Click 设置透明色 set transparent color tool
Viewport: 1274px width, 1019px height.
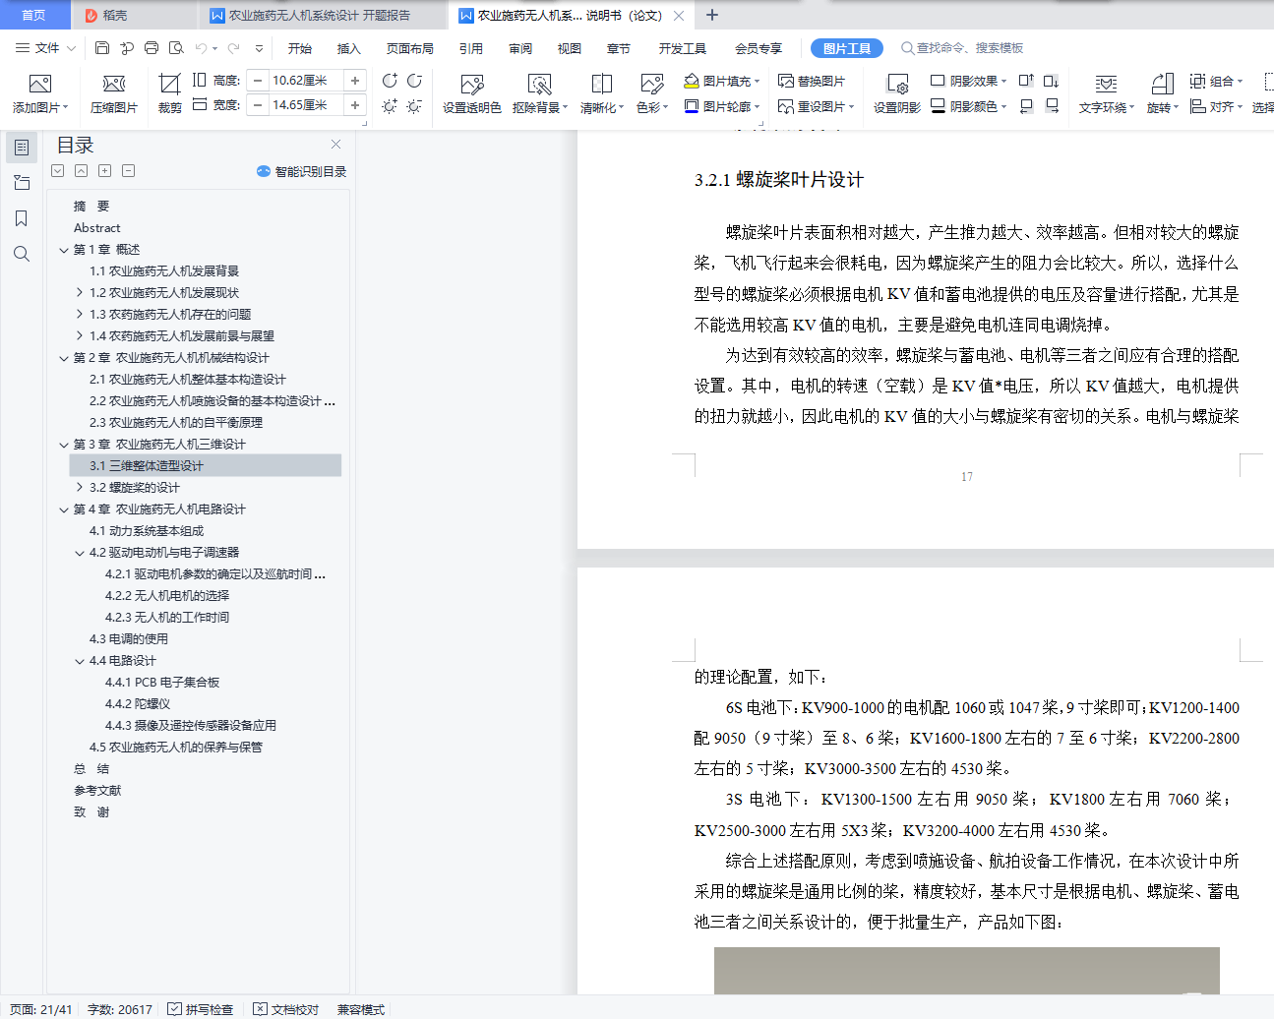[x=471, y=94]
